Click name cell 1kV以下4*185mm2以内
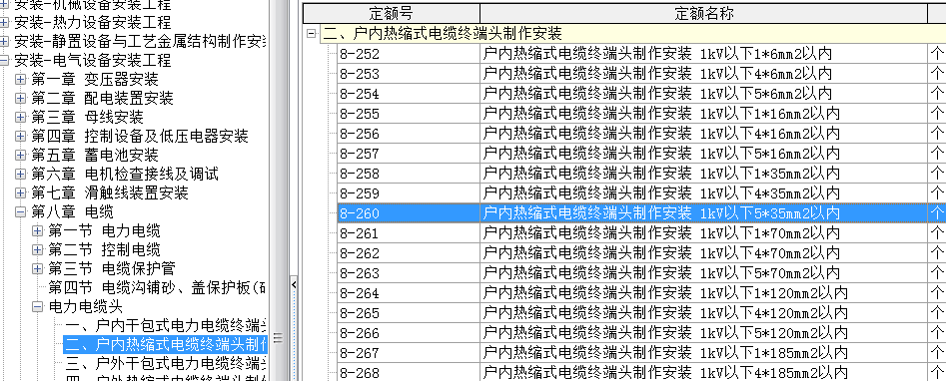The image size is (946, 381). point(703,373)
